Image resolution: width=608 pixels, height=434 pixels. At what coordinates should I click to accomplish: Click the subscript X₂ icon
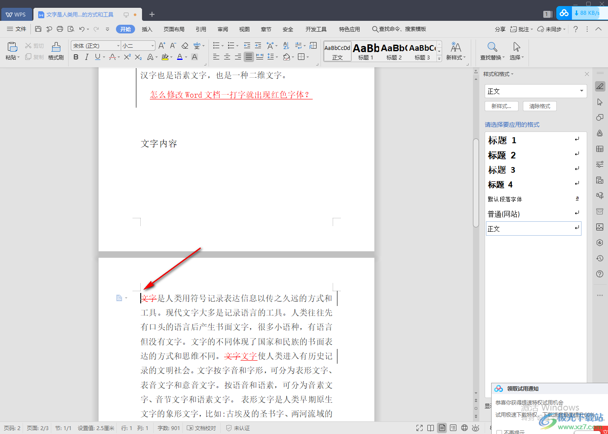[139, 57]
